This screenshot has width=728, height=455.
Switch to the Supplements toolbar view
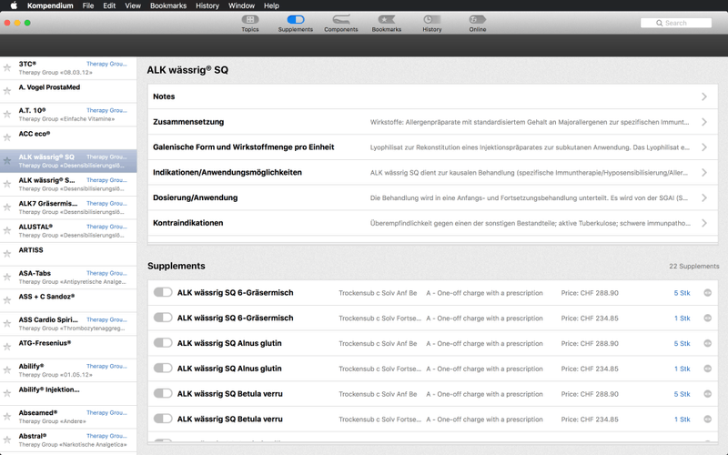coord(295,24)
